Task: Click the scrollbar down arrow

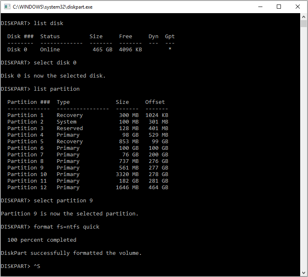Action: 303,273
